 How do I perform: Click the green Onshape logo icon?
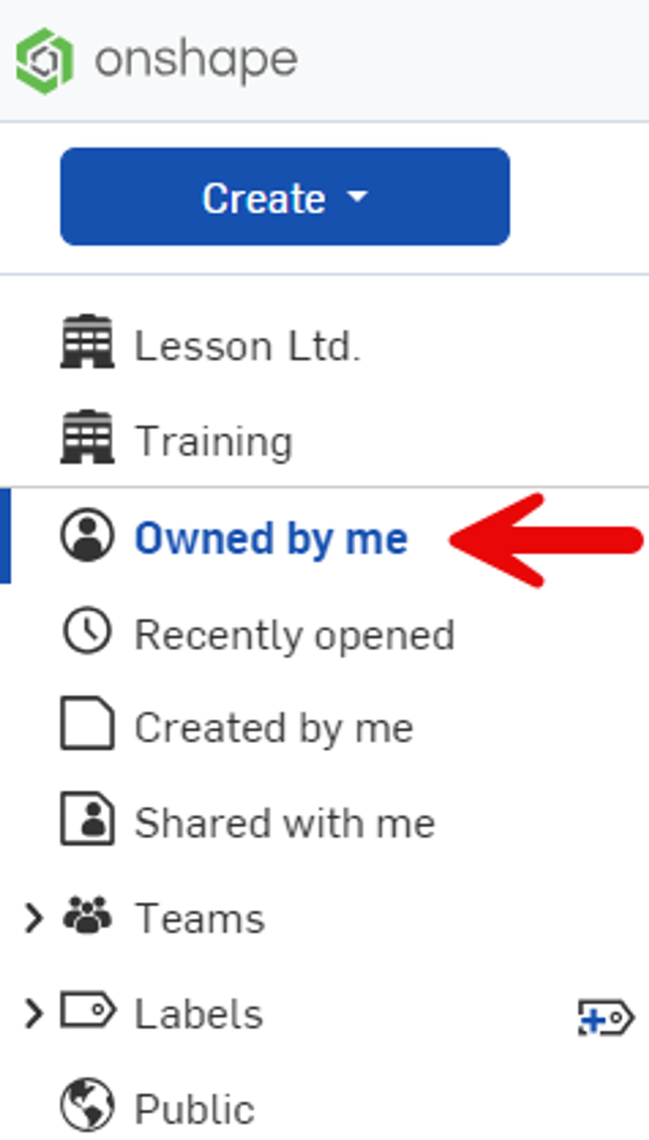[45, 61]
